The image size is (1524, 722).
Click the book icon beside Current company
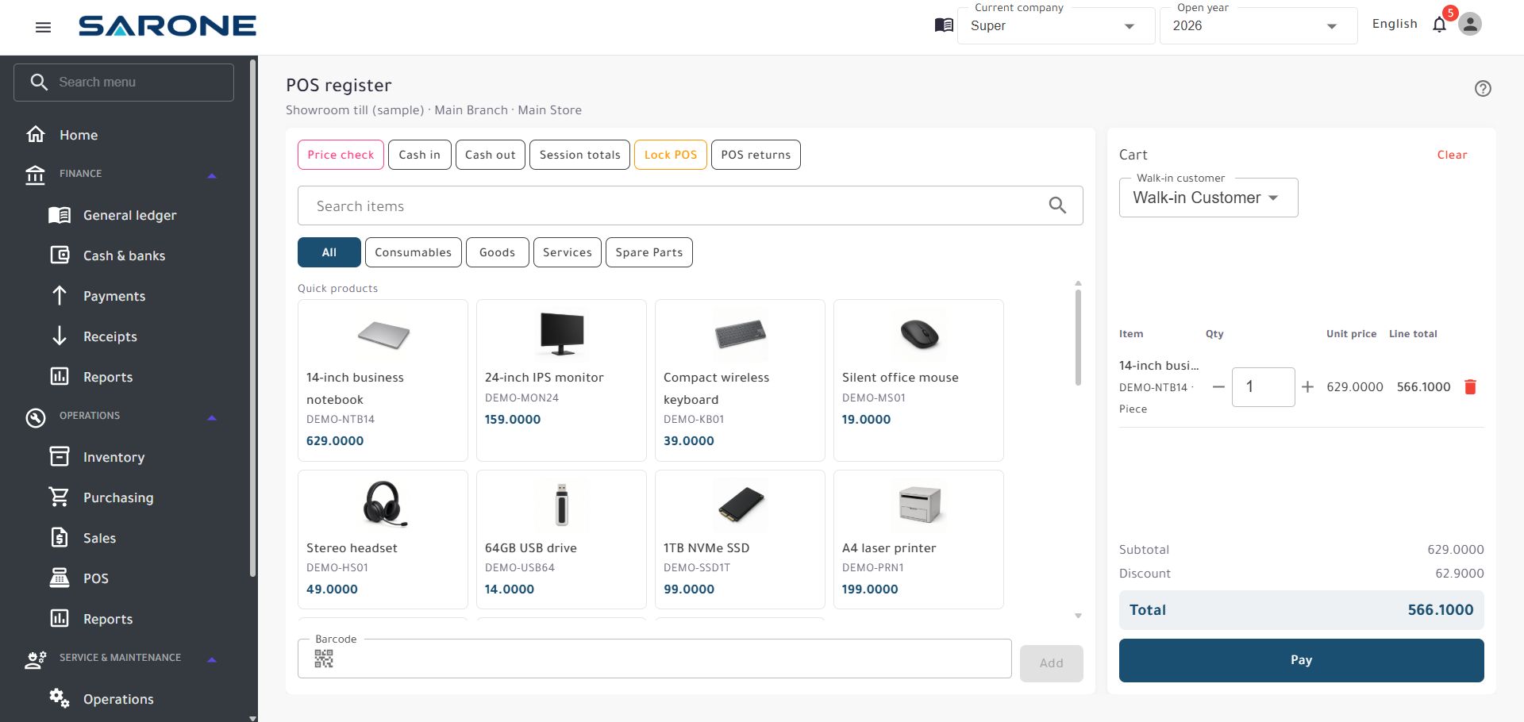[944, 25]
